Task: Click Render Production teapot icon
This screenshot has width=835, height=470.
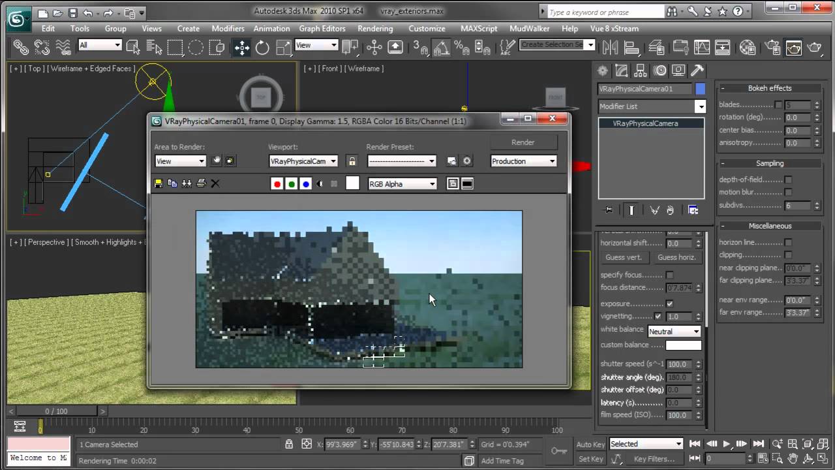Action: (814, 47)
